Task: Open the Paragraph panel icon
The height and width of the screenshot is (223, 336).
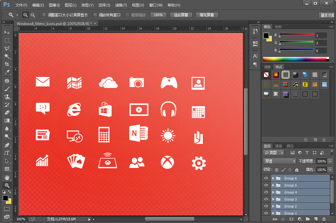Action: pos(255,64)
